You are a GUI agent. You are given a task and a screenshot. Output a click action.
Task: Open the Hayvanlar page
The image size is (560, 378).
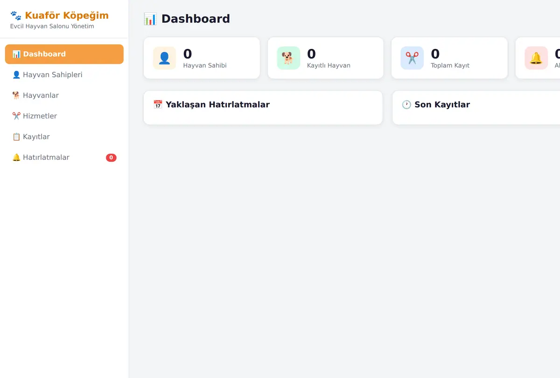(64, 96)
